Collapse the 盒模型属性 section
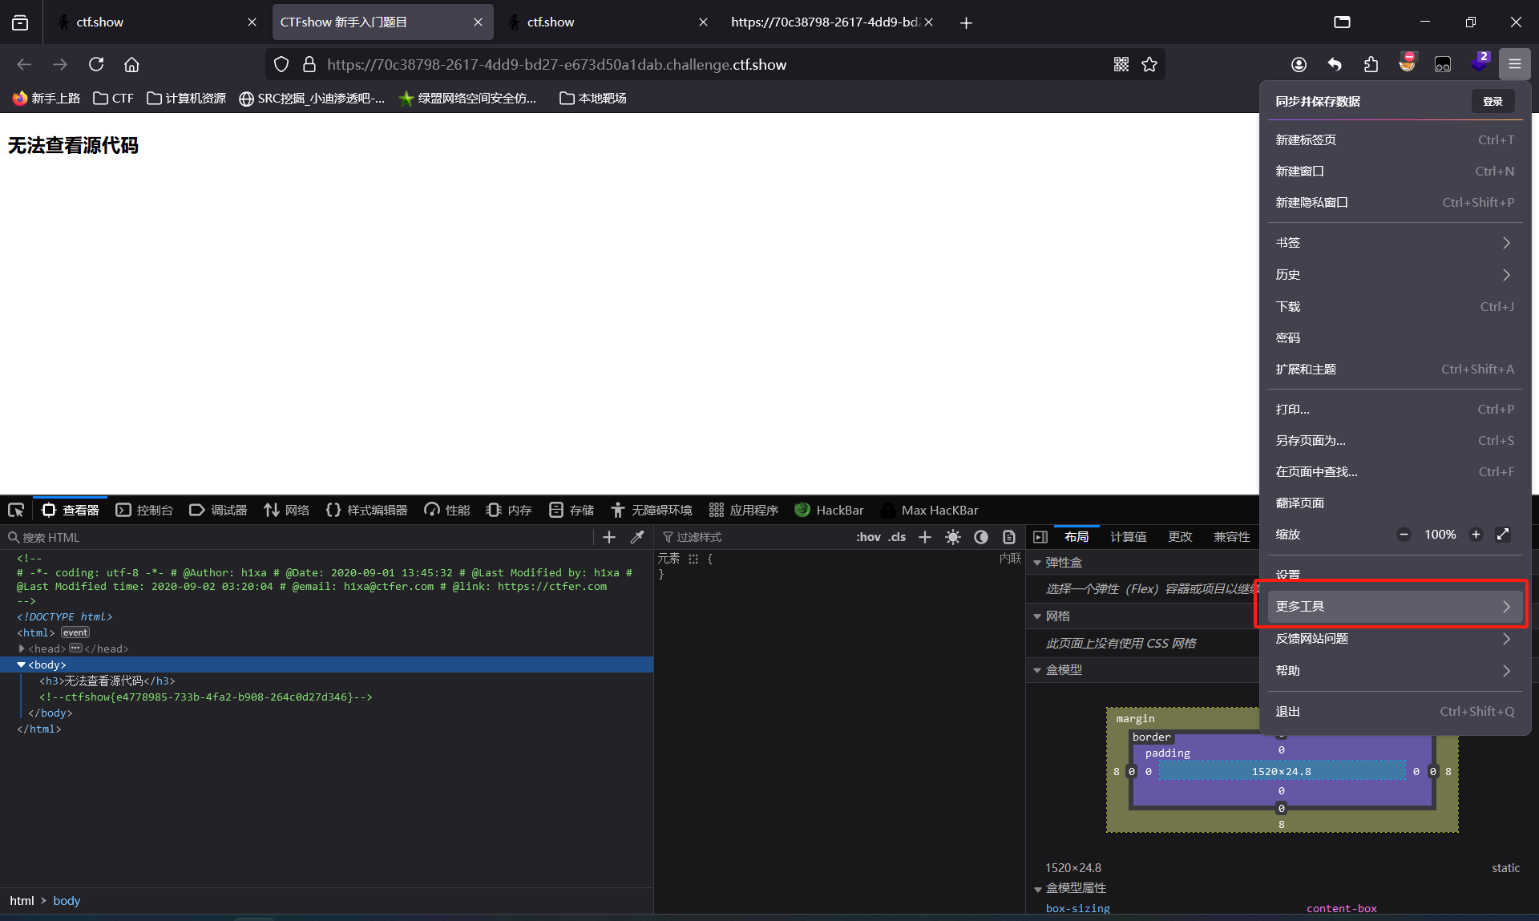This screenshot has width=1539, height=921. tap(1037, 889)
